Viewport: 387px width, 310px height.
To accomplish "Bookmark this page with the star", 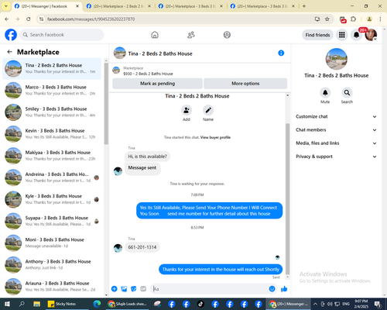I will coord(327,19).
